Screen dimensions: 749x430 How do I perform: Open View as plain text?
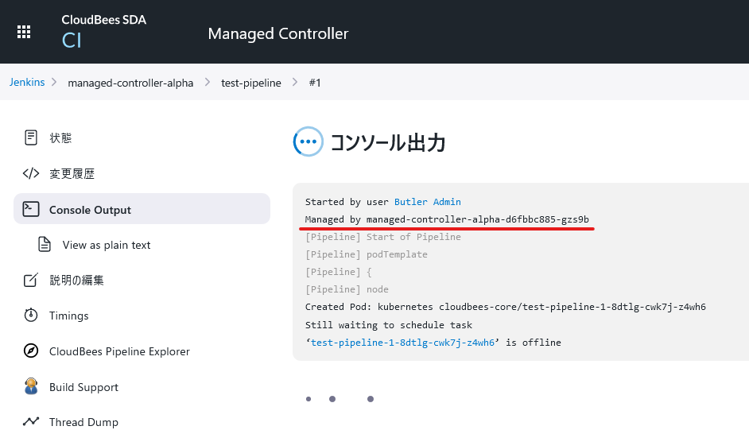pyautogui.click(x=106, y=245)
